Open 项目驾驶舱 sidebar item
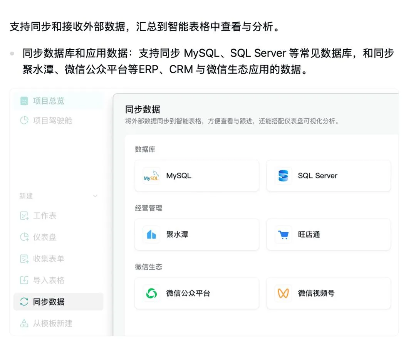Image resolution: width=416 pixels, height=346 pixels. [x=58, y=121]
